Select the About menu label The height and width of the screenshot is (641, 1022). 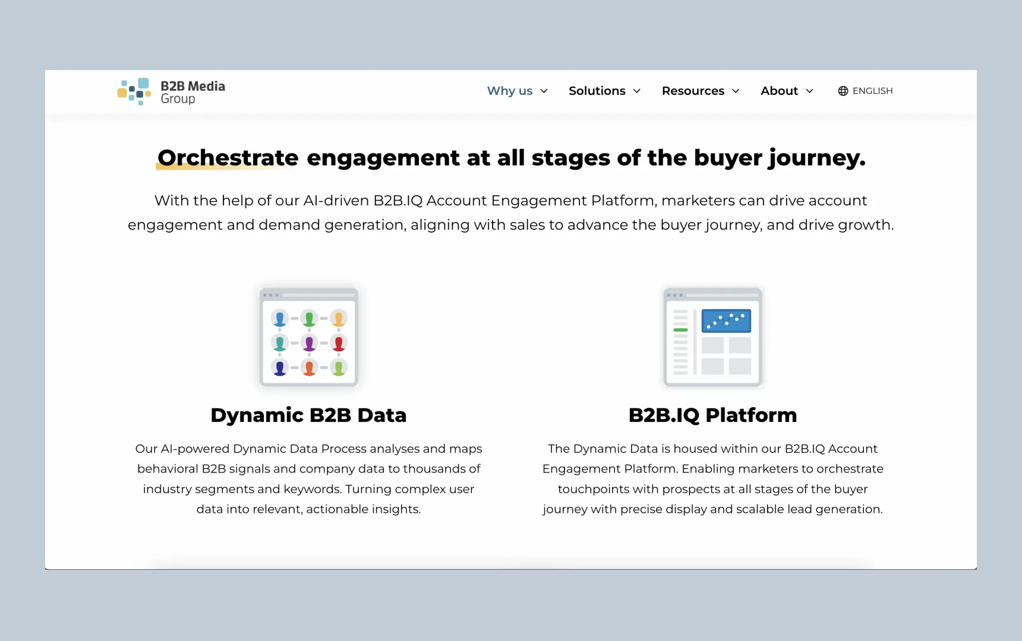tap(779, 91)
